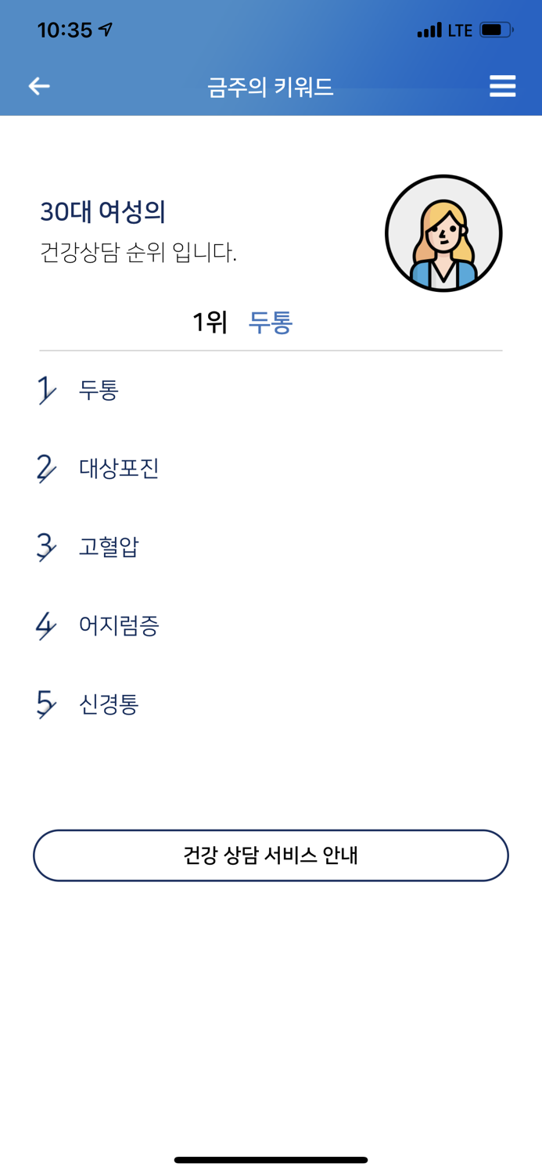Tap the 금주의 키워드 title bar
This screenshot has height=1174, width=542.
click(271, 87)
